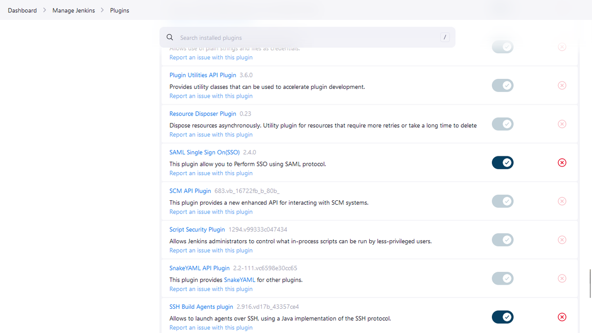Disable the SSH Build Agents plugin
Screen dimensions: 592x333
pos(503,317)
